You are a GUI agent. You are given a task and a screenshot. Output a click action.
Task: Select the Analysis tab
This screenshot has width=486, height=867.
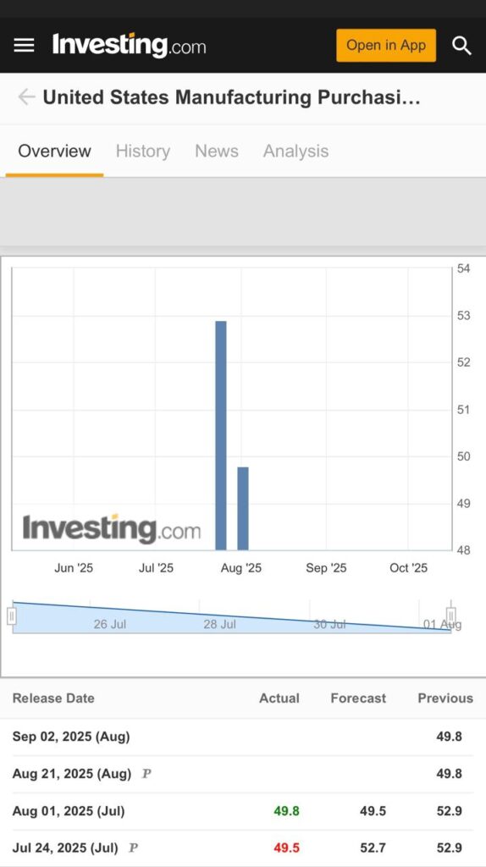click(x=295, y=151)
